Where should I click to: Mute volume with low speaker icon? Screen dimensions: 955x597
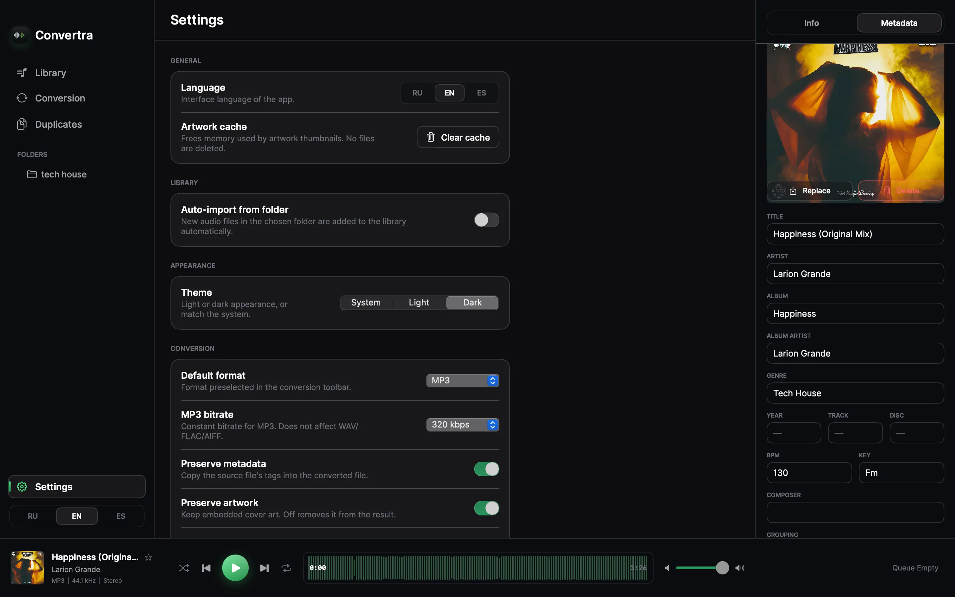click(667, 568)
